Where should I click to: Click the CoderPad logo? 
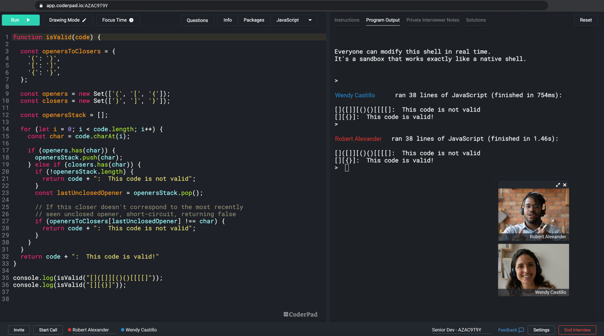[x=300, y=314]
